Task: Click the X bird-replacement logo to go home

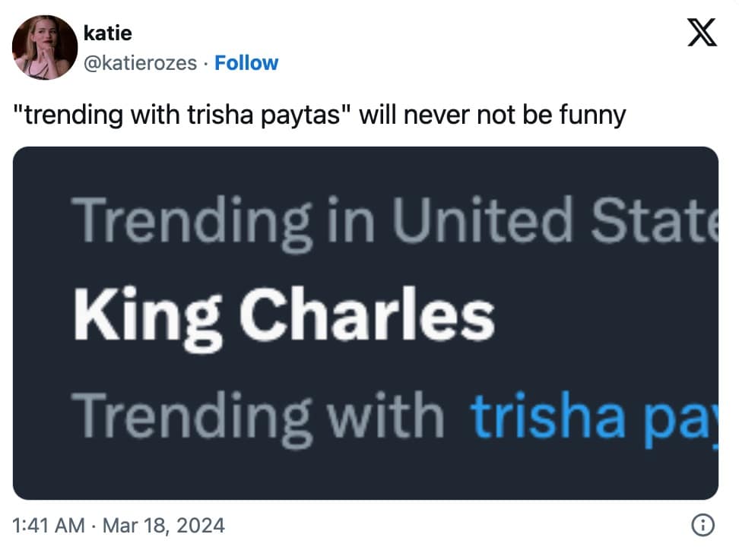Action: coord(703,33)
